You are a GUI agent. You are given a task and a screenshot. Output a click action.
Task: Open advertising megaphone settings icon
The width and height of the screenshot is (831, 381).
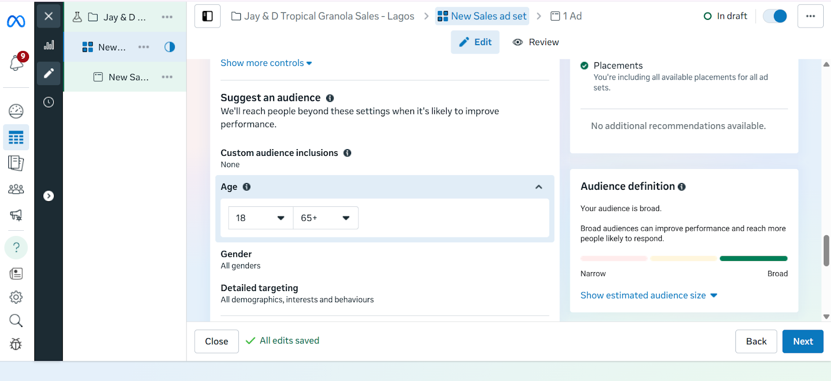pyautogui.click(x=16, y=215)
